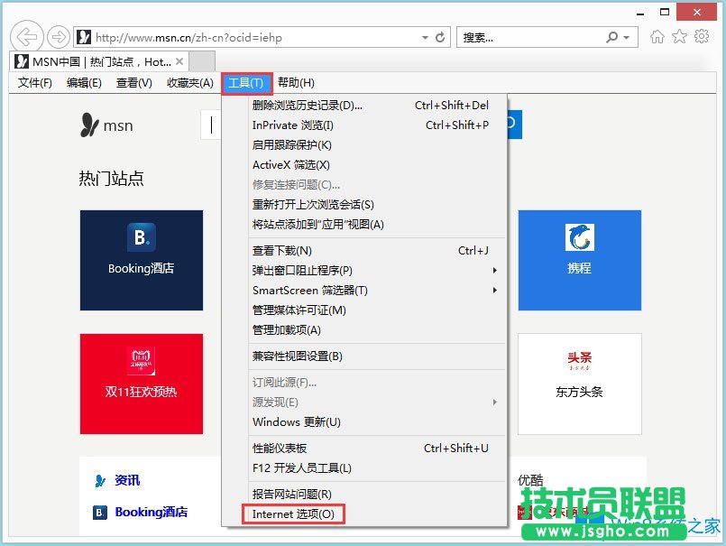Click the 资讯 link

(x=126, y=480)
